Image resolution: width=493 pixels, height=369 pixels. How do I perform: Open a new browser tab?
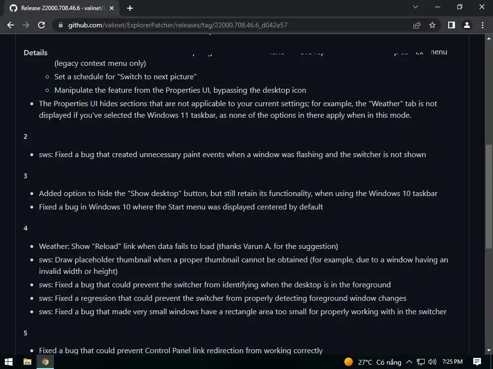(130, 8)
